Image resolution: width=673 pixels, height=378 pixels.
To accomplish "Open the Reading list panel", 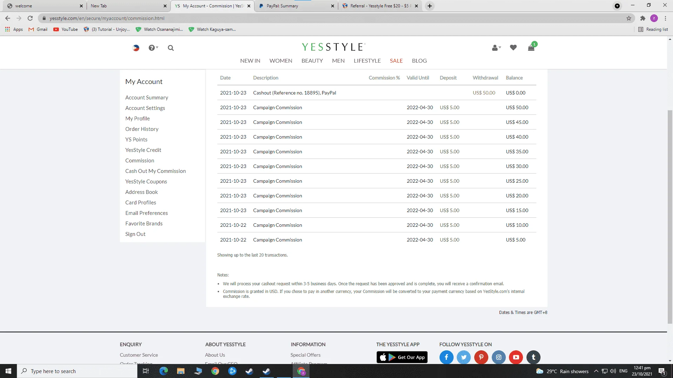I will [653, 29].
